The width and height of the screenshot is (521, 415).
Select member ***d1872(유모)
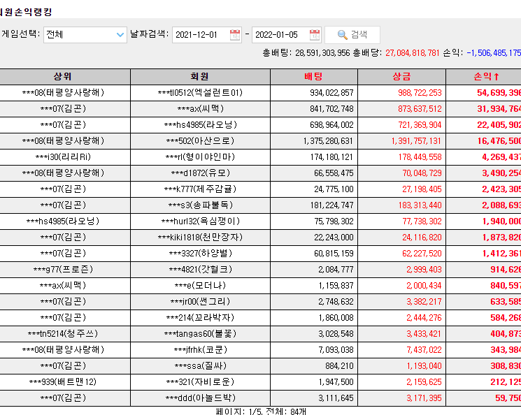[x=201, y=173]
